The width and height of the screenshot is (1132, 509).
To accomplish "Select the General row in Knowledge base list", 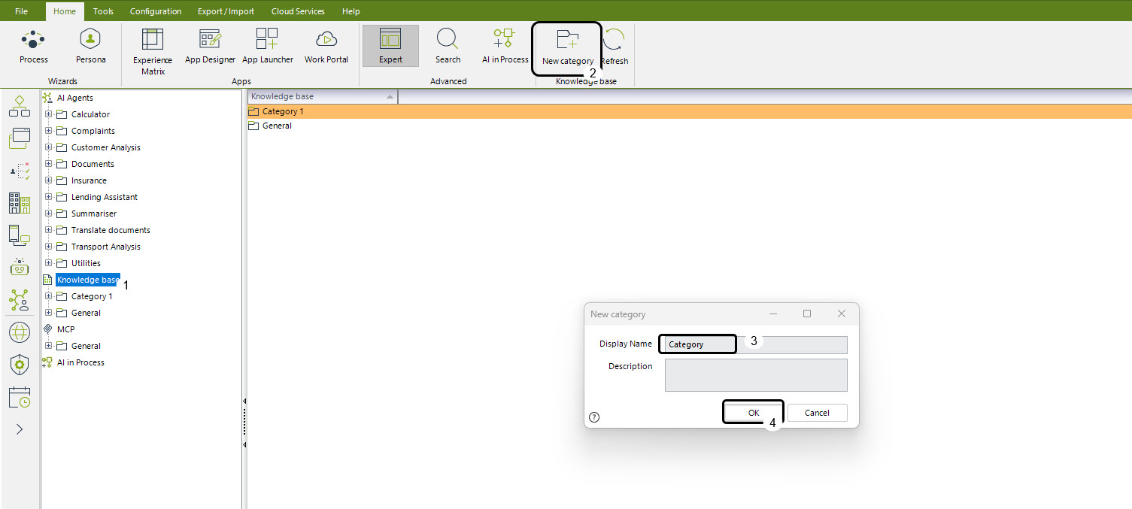I will (x=277, y=126).
